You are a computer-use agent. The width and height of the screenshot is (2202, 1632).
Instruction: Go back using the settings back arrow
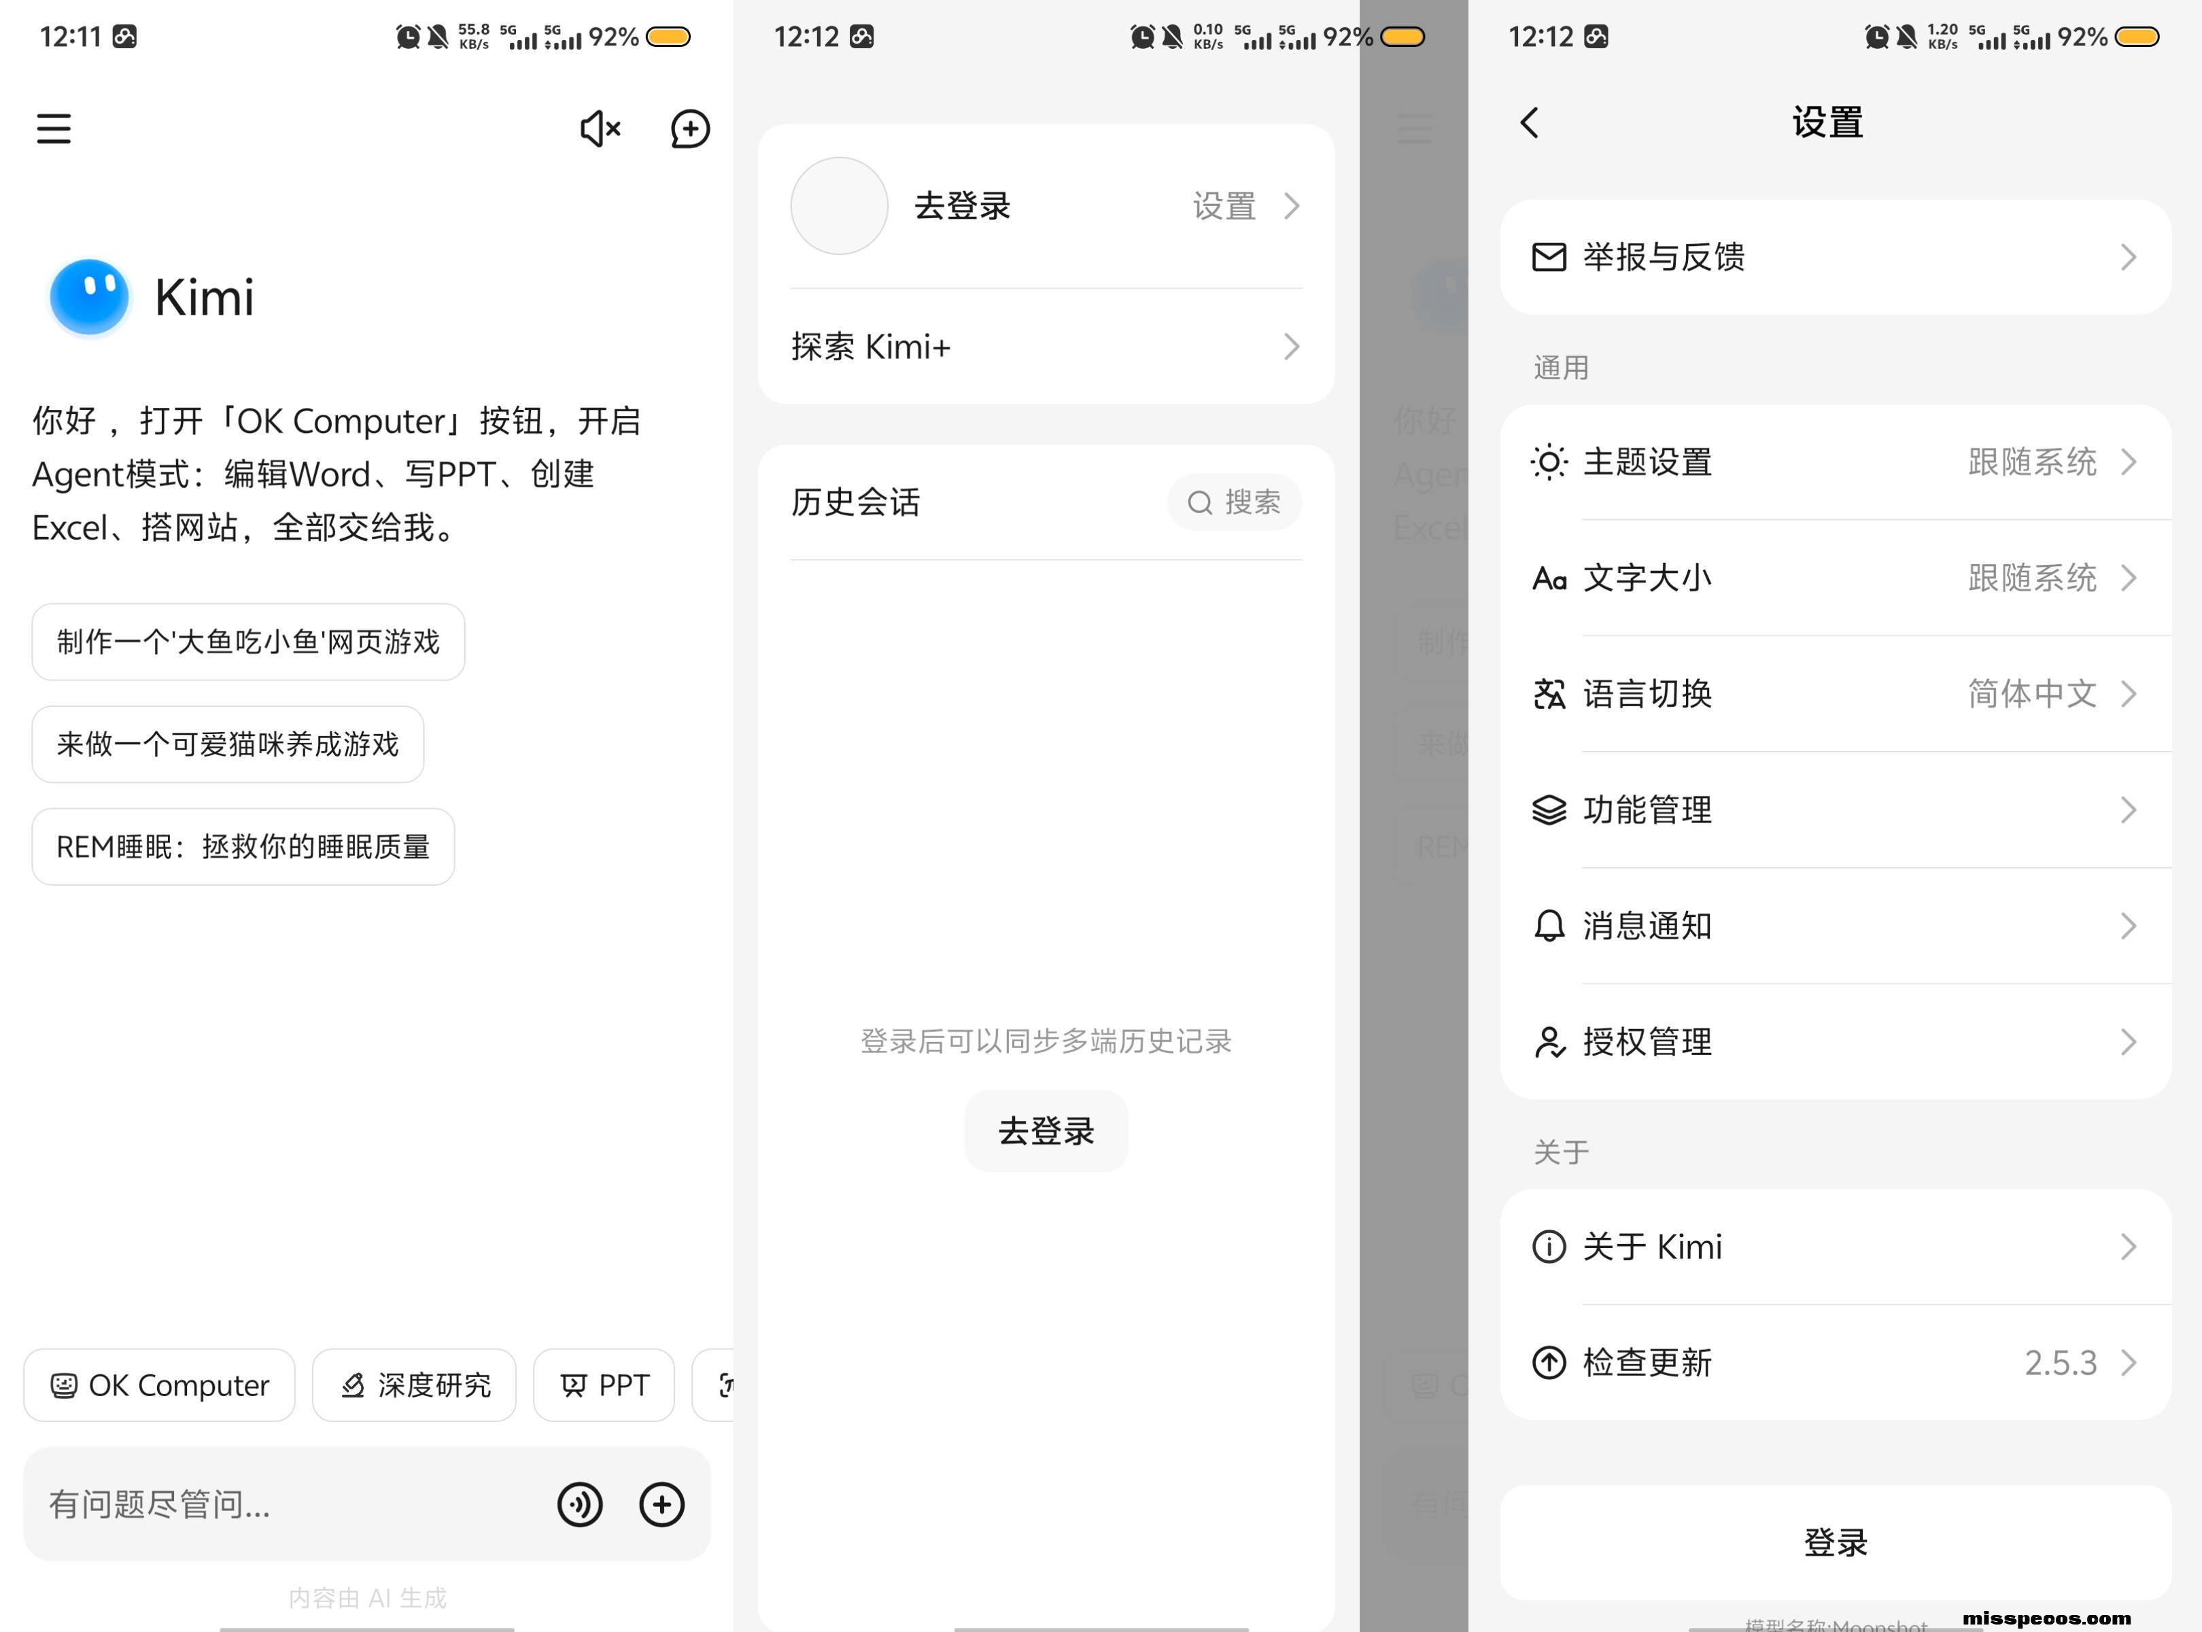click(x=1529, y=124)
